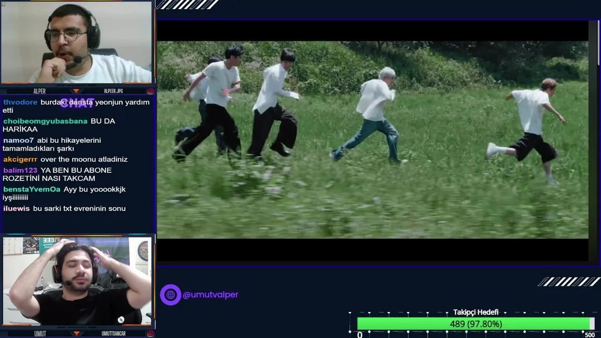601x338 pixels.
Task: Open chat user iluewis
Action: click(16, 208)
